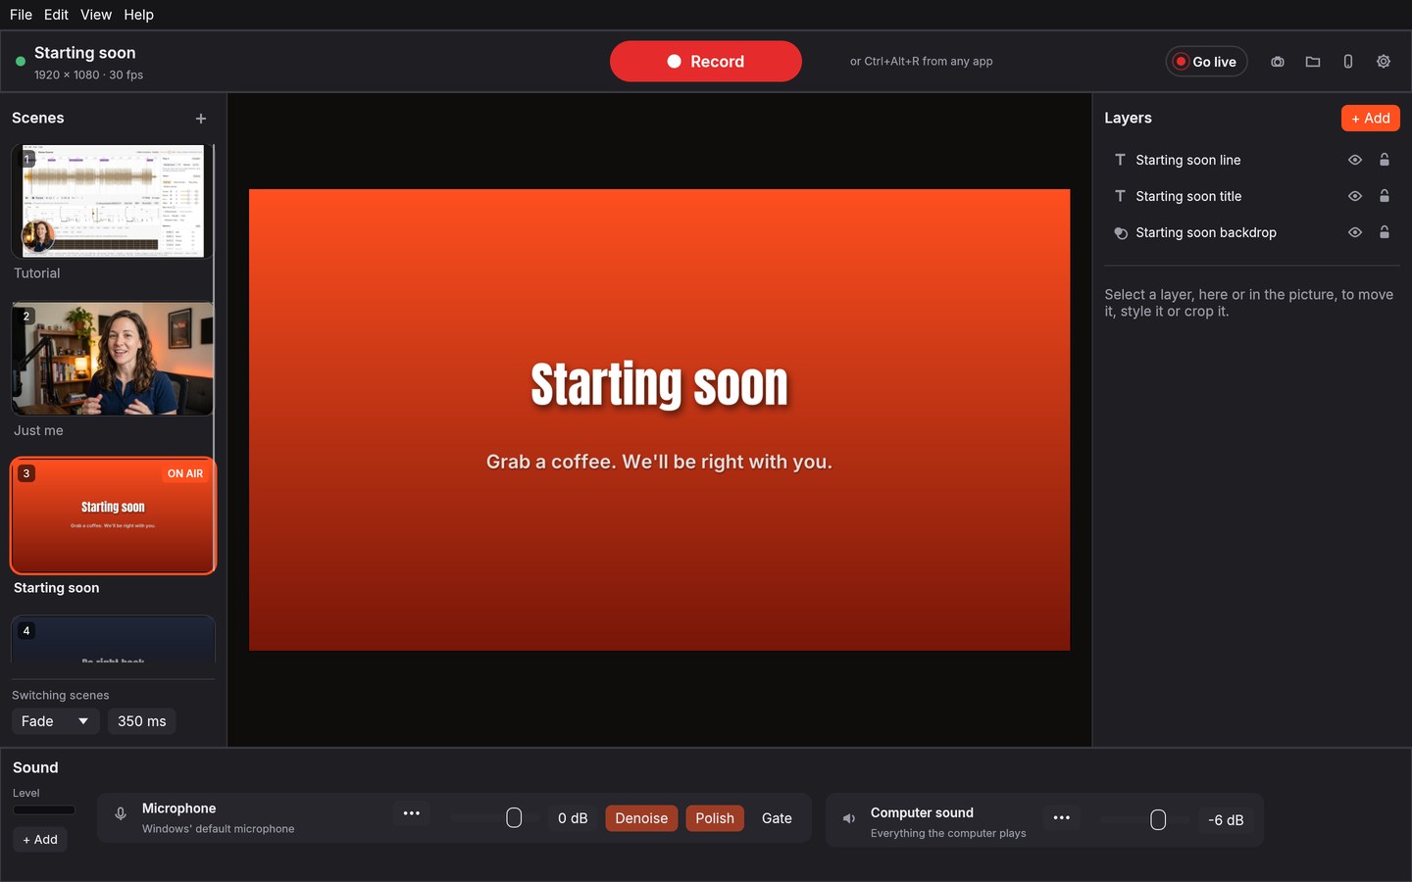Open the Help menu
The image size is (1412, 882).
[x=138, y=15]
